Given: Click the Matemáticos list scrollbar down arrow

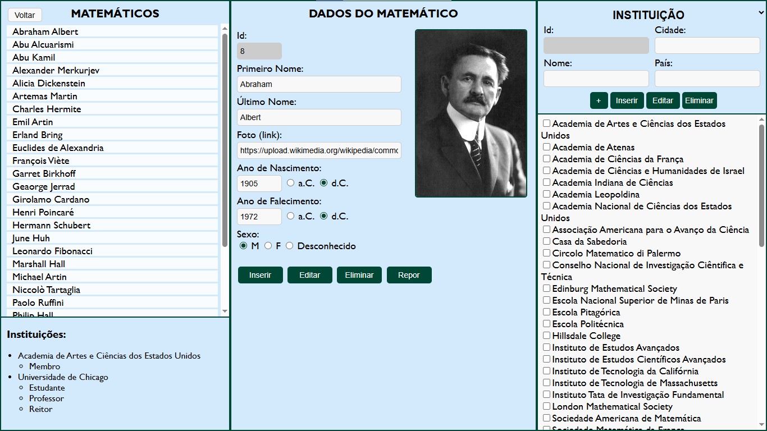Looking at the screenshot, I should [225, 311].
